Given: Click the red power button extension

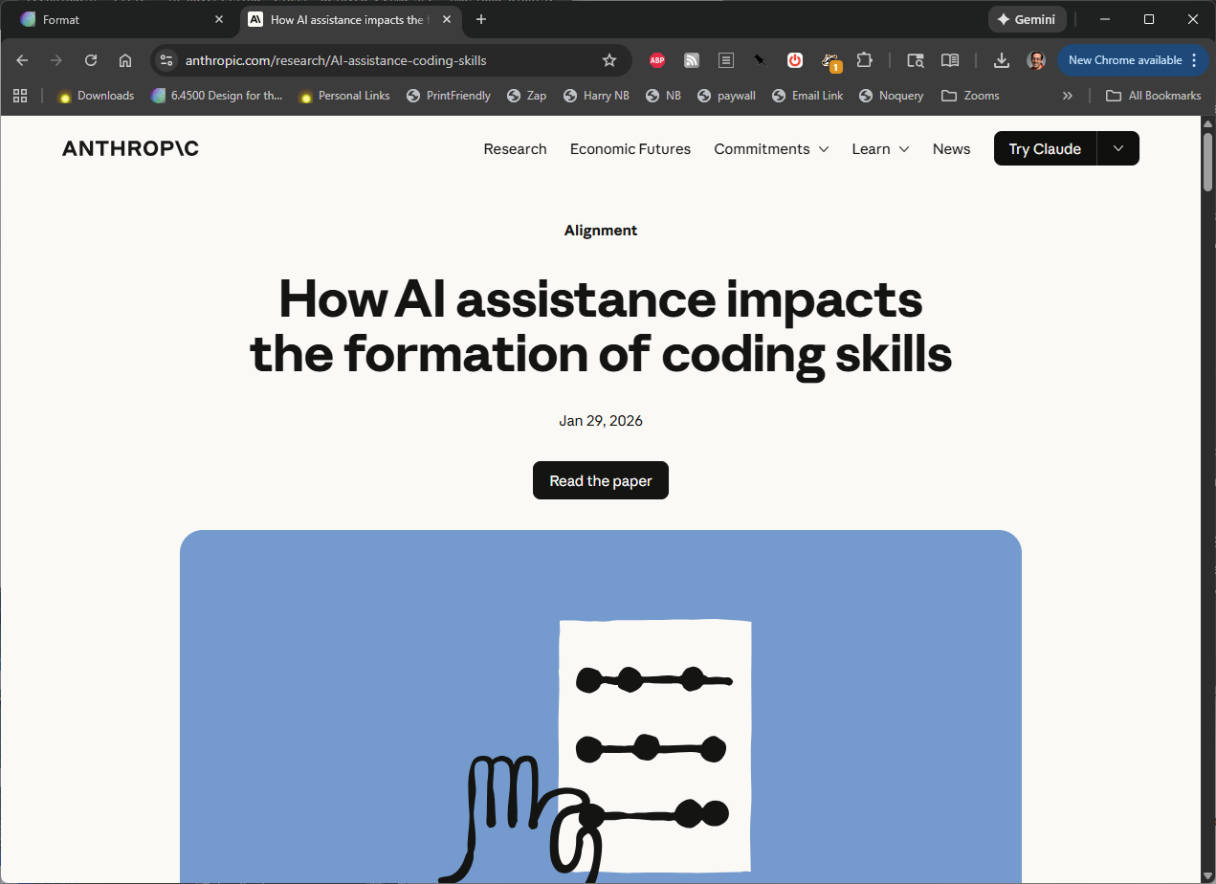Looking at the screenshot, I should pyautogui.click(x=795, y=60).
